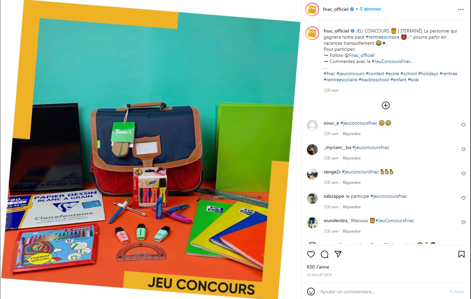Open the @Fnac_officiel mention link
The height and width of the screenshot is (299, 471).
tap(359, 55)
